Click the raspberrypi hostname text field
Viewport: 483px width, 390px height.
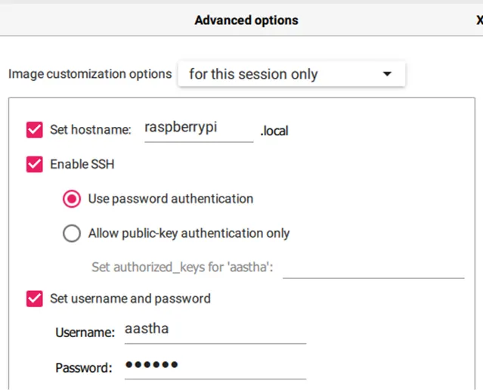click(198, 128)
